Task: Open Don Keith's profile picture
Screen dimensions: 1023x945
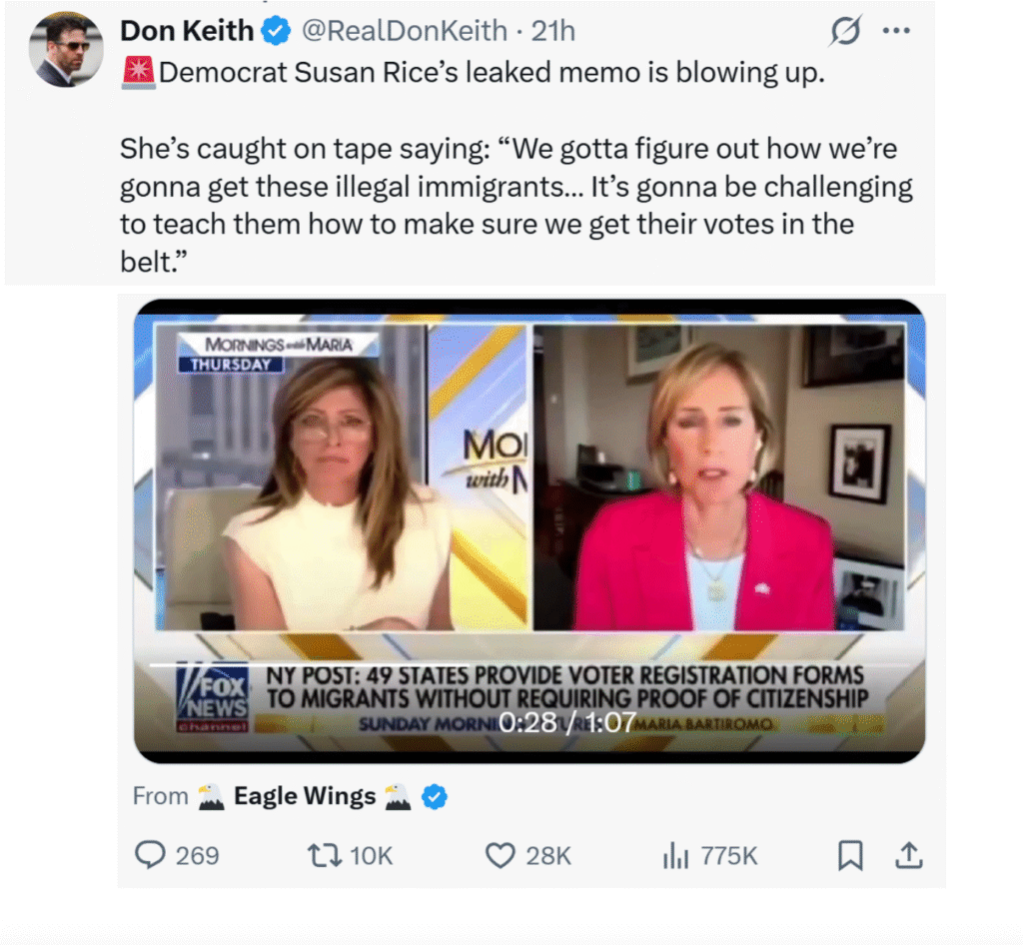Action: [x=66, y=50]
